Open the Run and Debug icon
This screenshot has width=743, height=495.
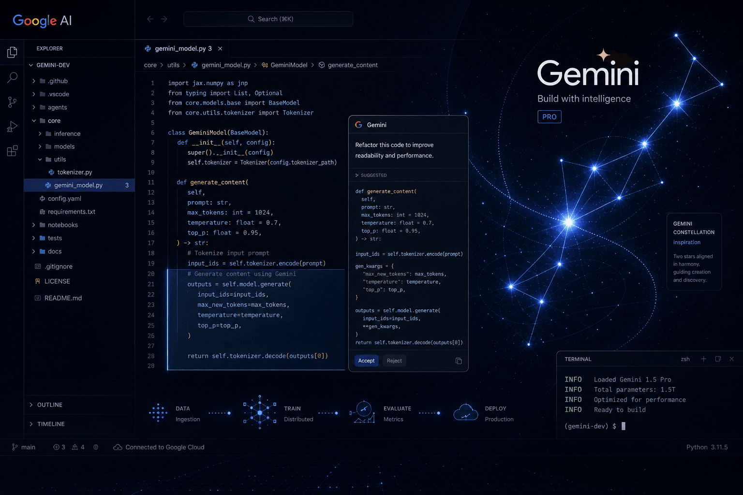(12, 127)
